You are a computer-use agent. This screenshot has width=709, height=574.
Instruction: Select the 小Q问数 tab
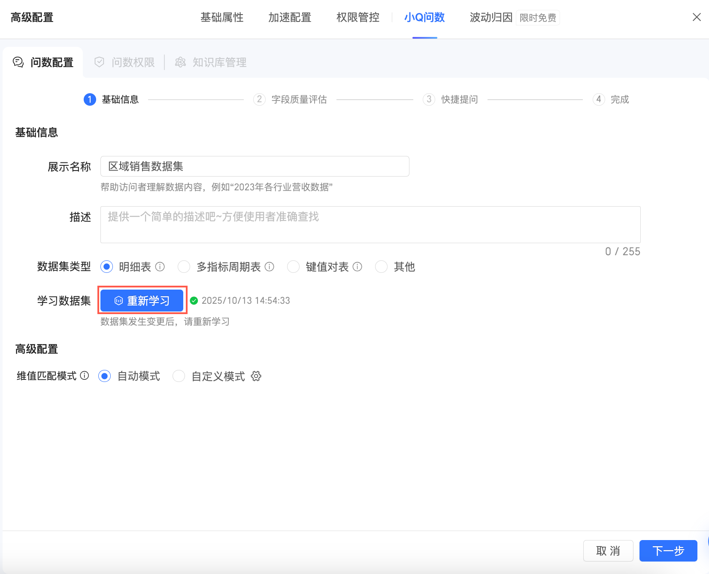[424, 18]
